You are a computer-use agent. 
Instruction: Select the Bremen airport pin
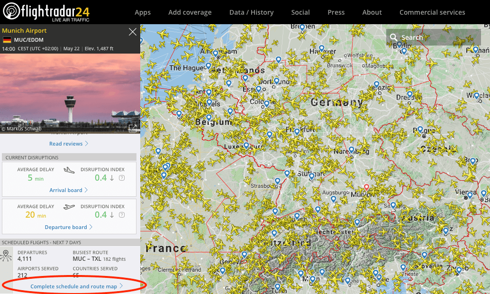[x=302, y=28]
